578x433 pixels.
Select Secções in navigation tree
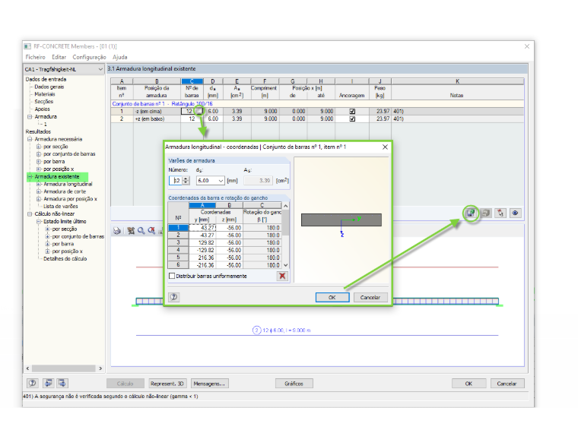pyautogui.click(x=44, y=102)
